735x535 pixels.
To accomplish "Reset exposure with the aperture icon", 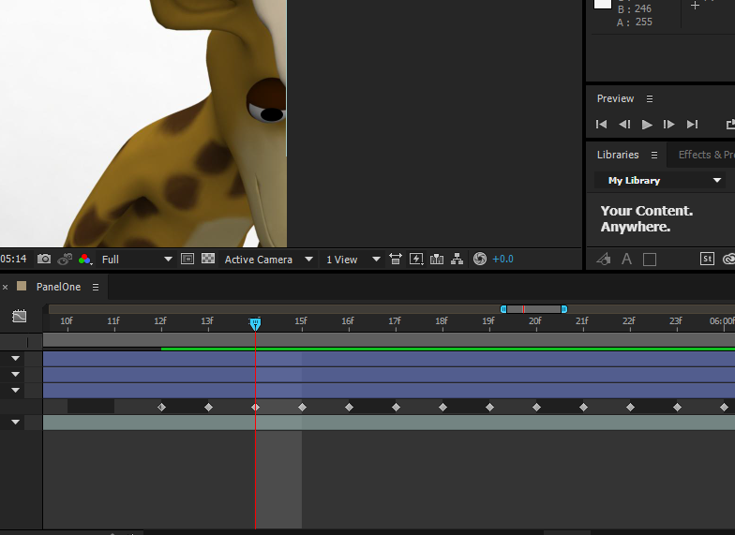I will click(x=480, y=259).
